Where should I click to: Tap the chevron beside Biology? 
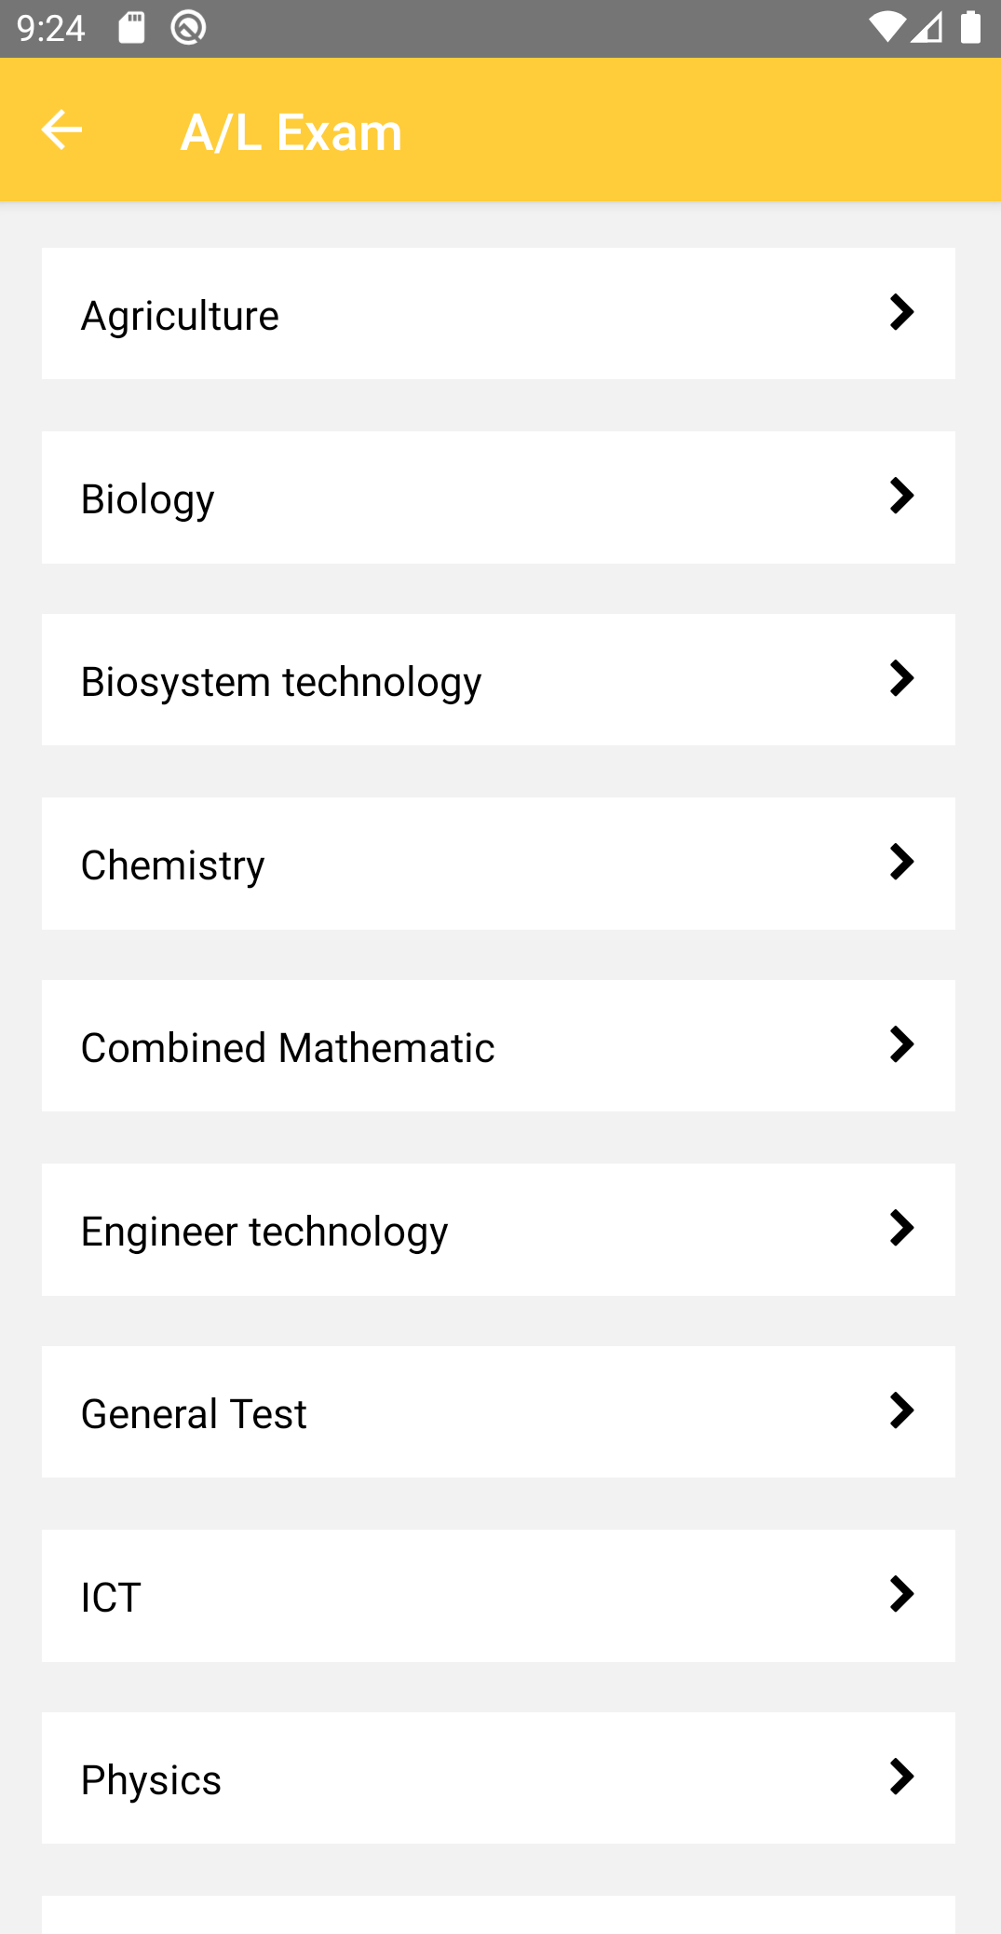click(x=901, y=496)
